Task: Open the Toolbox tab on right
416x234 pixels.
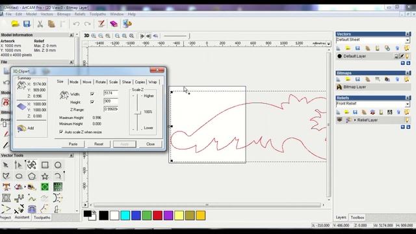Action: (x=357, y=217)
